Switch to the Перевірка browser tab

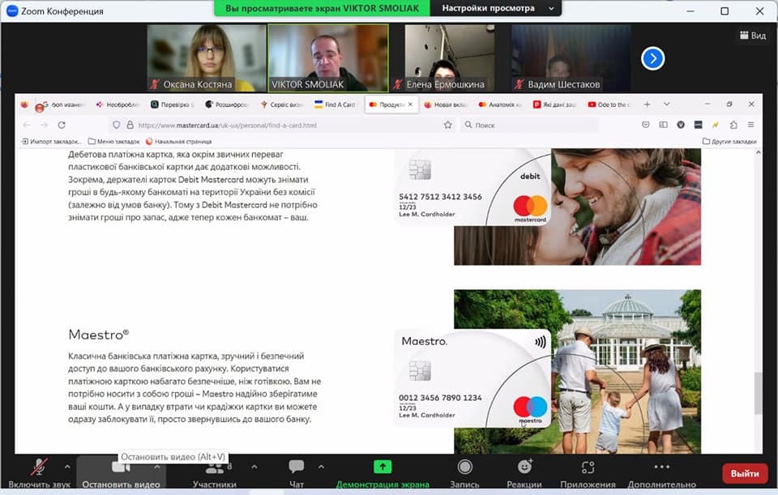click(x=173, y=105)
